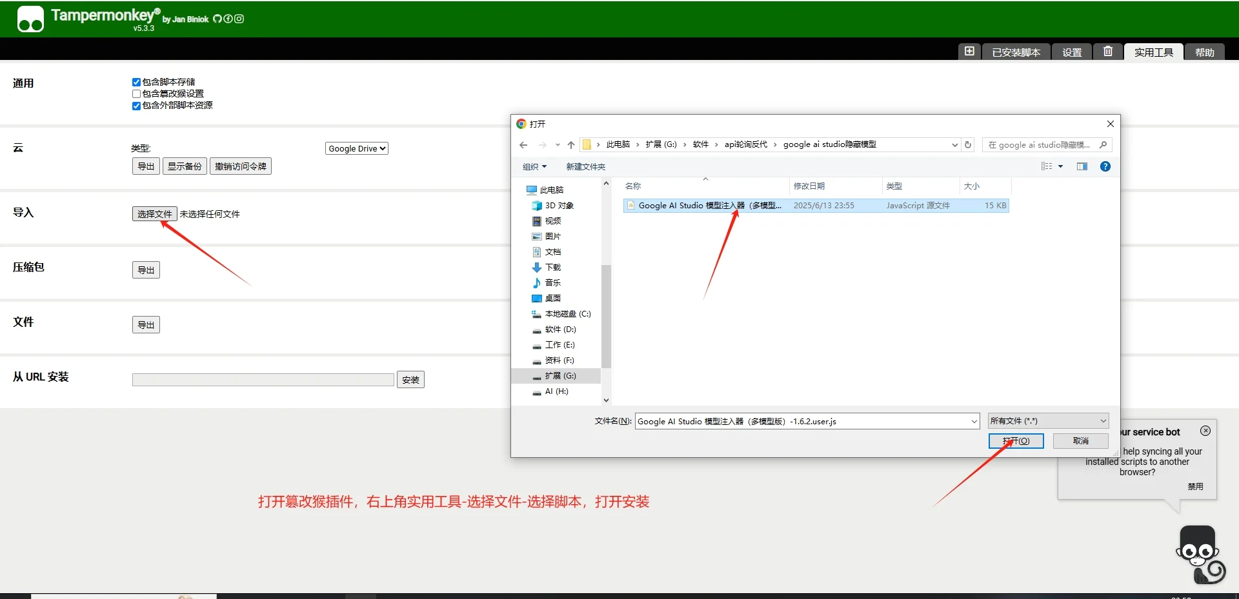Click api轮询反代 in the address path
Viewport: 1239px width, 599px height.
(x=746, y=144)
